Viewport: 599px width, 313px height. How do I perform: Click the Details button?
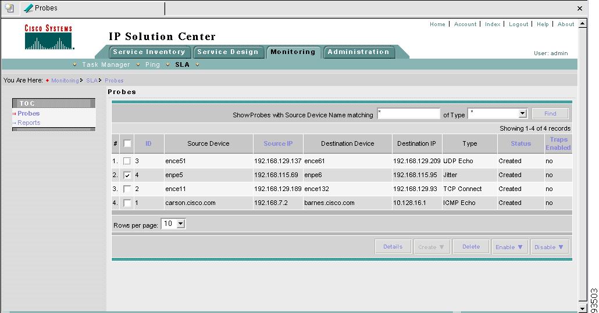point(393,247)
